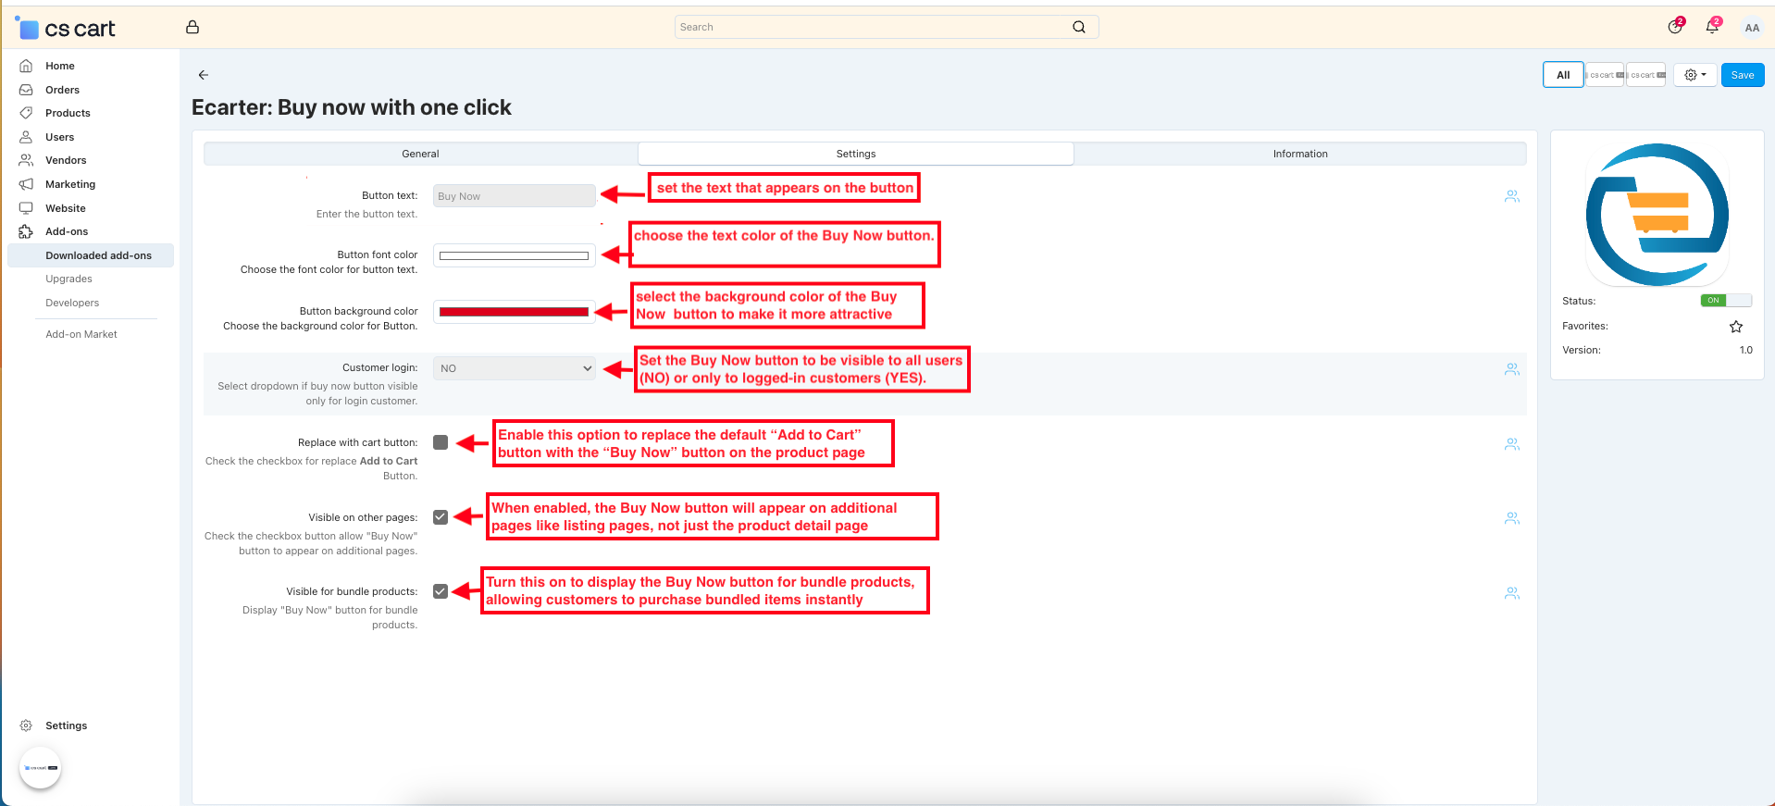Click the blue Save button
The image size is (1775, 806).
(1742, 75)
